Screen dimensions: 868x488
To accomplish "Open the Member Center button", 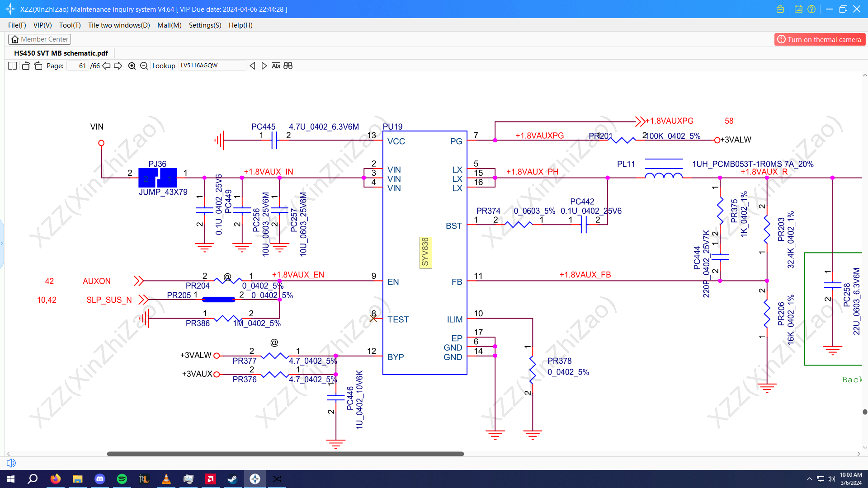I will [x=40, y=39].
